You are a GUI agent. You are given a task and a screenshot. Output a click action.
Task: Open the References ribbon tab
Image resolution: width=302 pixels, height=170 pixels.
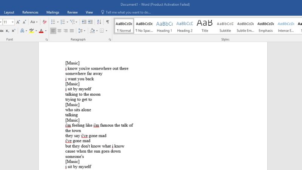[x=30, y=12]
